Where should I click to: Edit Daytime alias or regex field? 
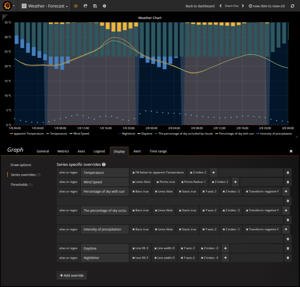(x=105, y=248)
